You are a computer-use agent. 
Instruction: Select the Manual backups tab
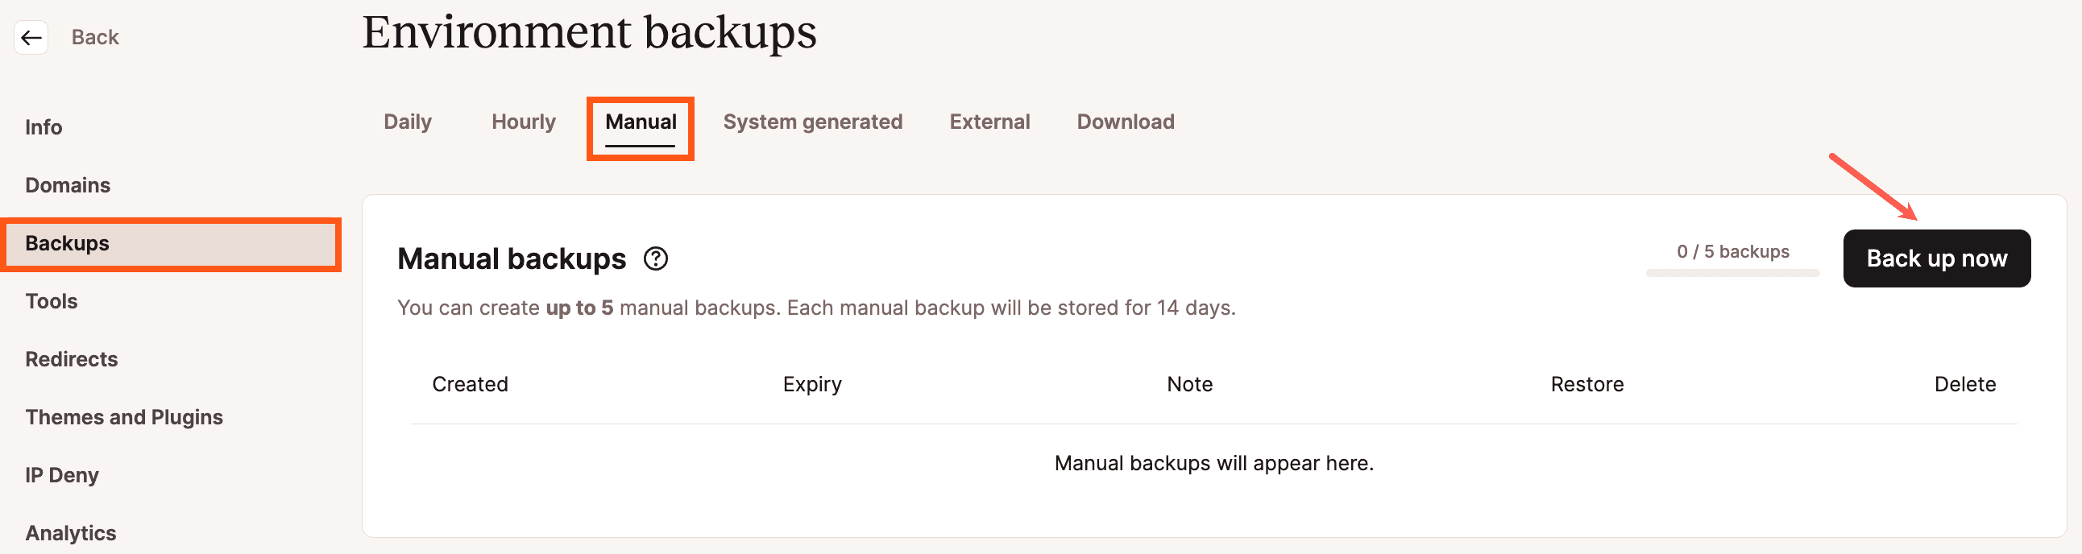(640, 122)
